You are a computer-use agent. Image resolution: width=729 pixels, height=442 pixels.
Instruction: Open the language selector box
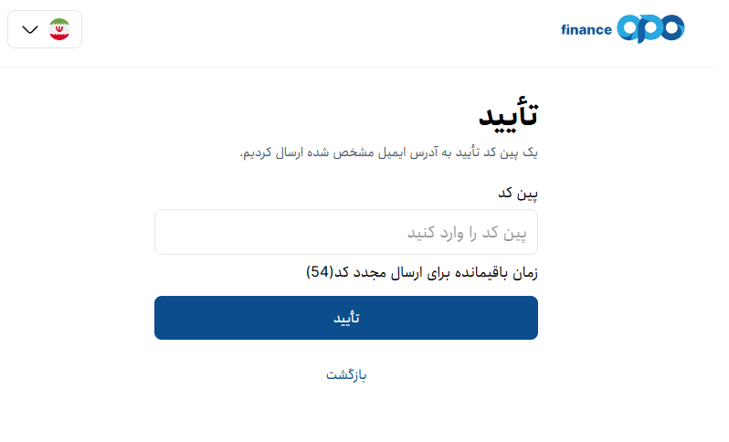coord(45,29)
